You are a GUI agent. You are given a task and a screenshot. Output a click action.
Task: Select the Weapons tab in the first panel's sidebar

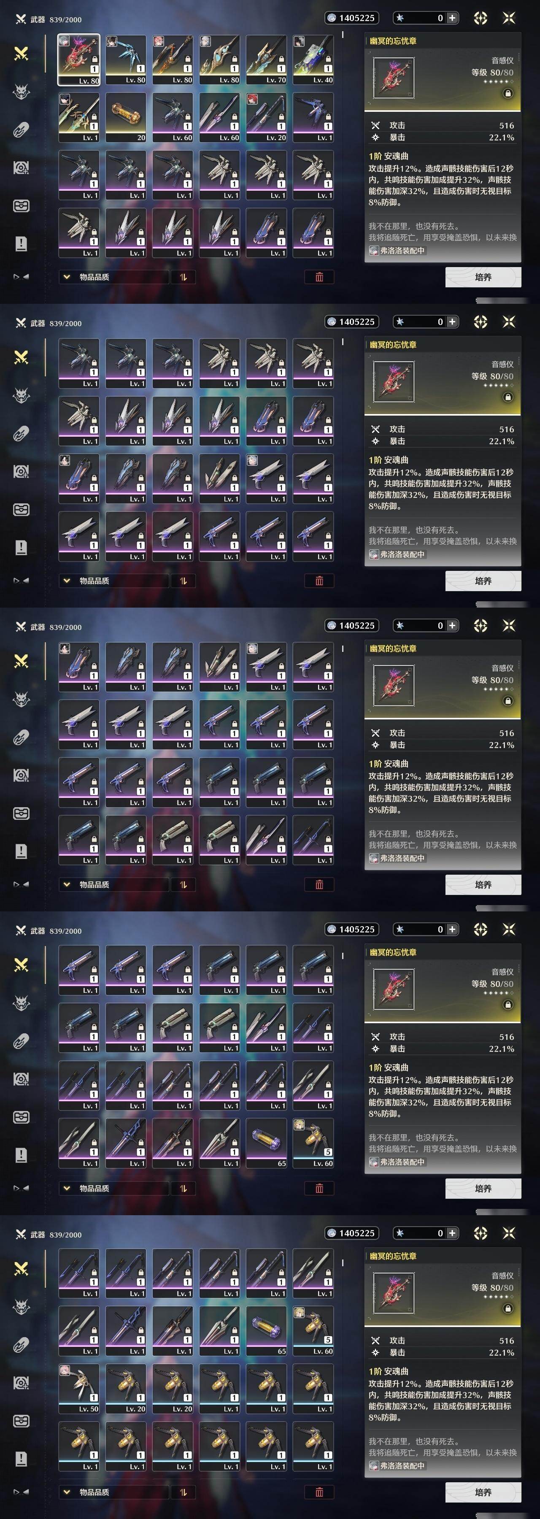point(21,54)
